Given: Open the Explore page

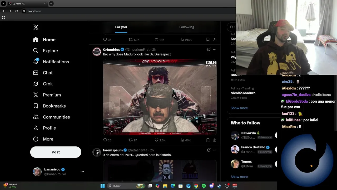Looking at the screenshot, I should 45,51.
